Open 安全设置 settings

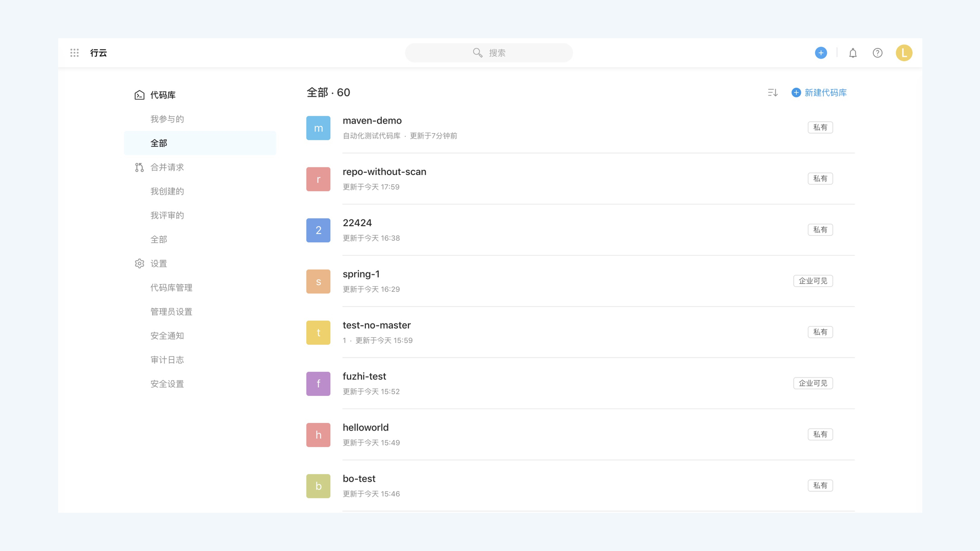tap(167, 384)
